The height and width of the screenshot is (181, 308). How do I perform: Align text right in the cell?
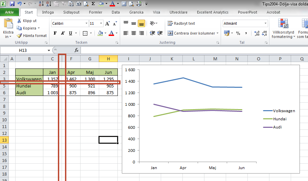(141, 33)
